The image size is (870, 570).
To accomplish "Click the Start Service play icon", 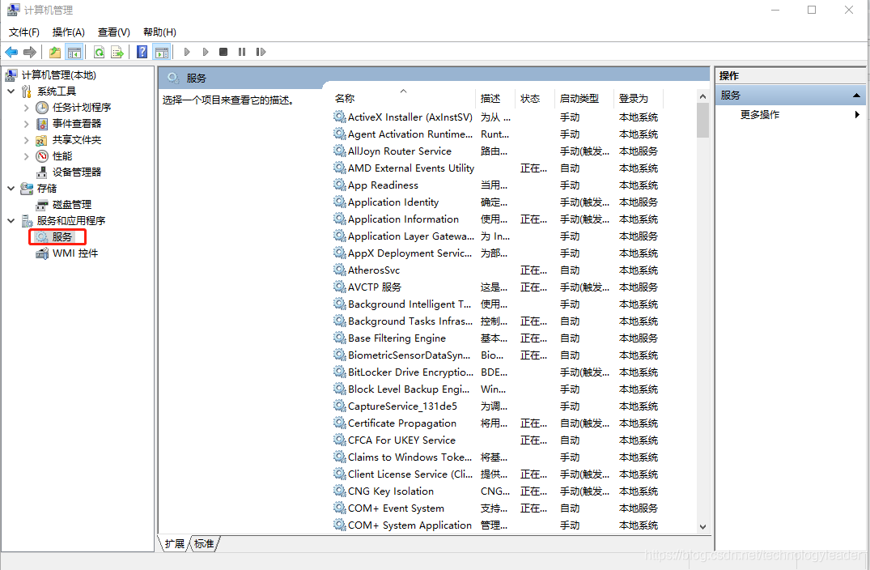I will pyautogui.click(x=187, y=52).
